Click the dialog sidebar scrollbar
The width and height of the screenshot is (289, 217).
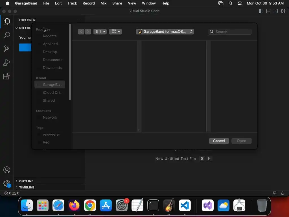[x=70, y=62]
